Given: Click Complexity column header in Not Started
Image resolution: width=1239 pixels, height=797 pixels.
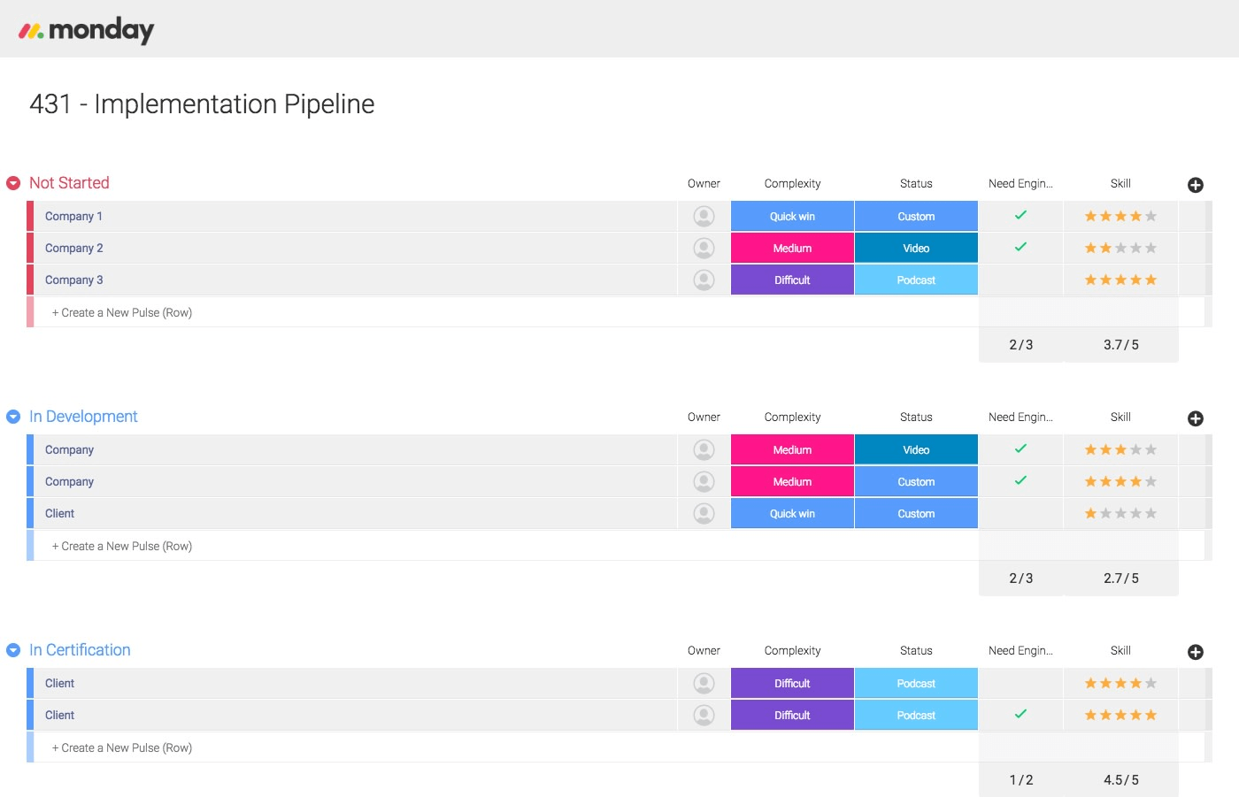Looking at the screenshot, I should pos(792,183).
